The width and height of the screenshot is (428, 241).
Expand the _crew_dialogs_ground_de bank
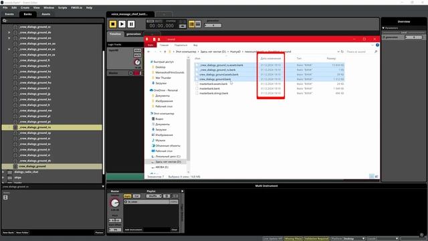coord(9,33)
